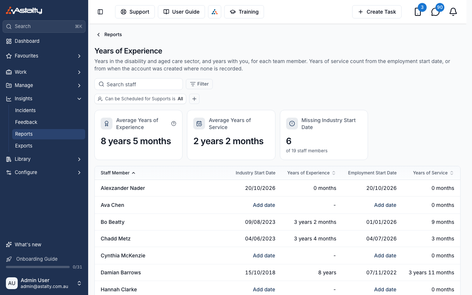Select Exports under Insights
The height and width of the screenshot is (295, 472).
point(49,146)
